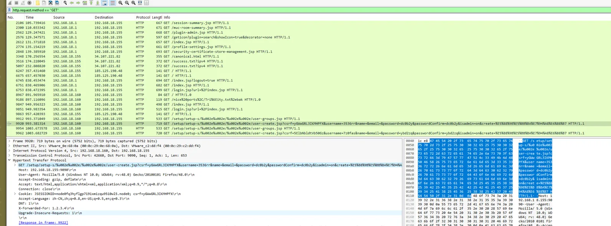Sort by the No. column header
This screenshot has width=611, height=226.
point(15,17)
